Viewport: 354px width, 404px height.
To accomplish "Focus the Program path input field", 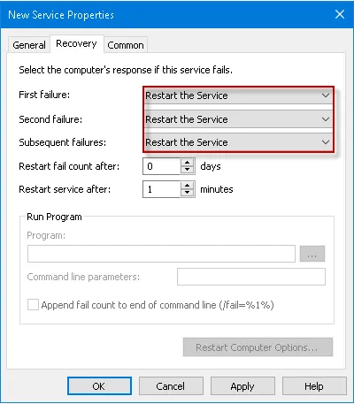I will coord(161,254).
